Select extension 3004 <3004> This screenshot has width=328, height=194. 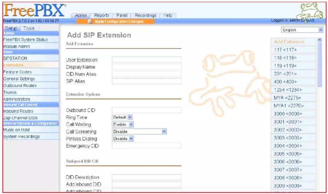(x=293, y=145)
